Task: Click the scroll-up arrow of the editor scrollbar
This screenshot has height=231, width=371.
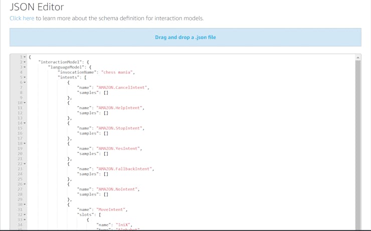Action: 358,57
